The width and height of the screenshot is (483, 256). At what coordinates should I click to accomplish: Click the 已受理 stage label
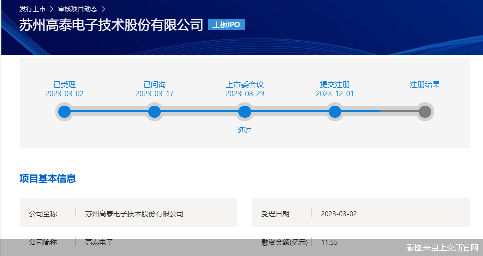tap(64, 85)
